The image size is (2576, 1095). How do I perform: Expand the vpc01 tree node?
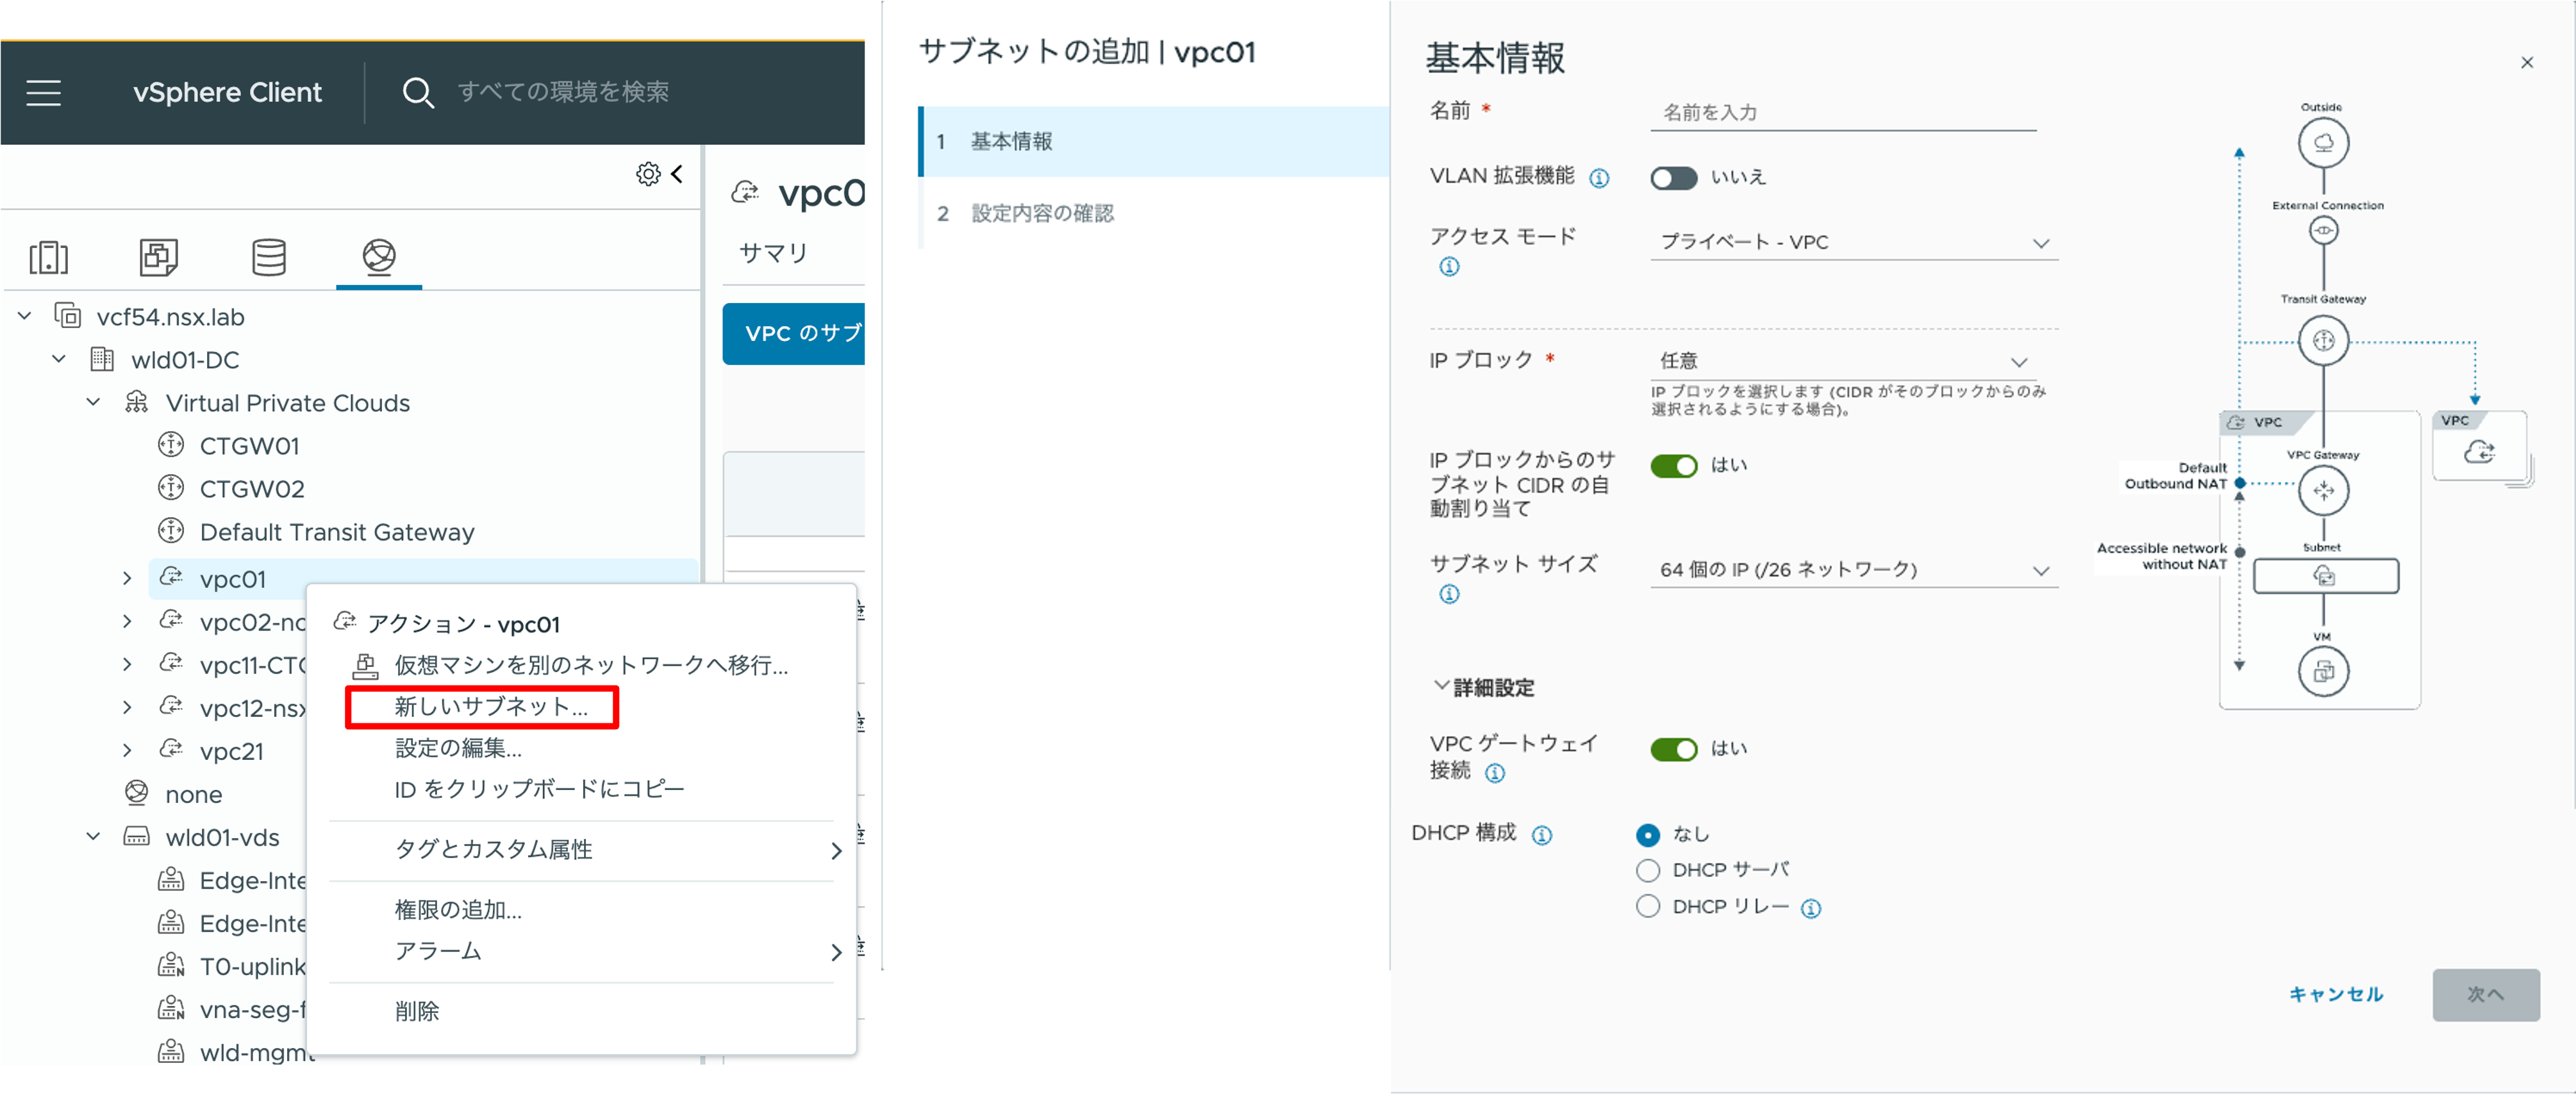pos(127,578)
